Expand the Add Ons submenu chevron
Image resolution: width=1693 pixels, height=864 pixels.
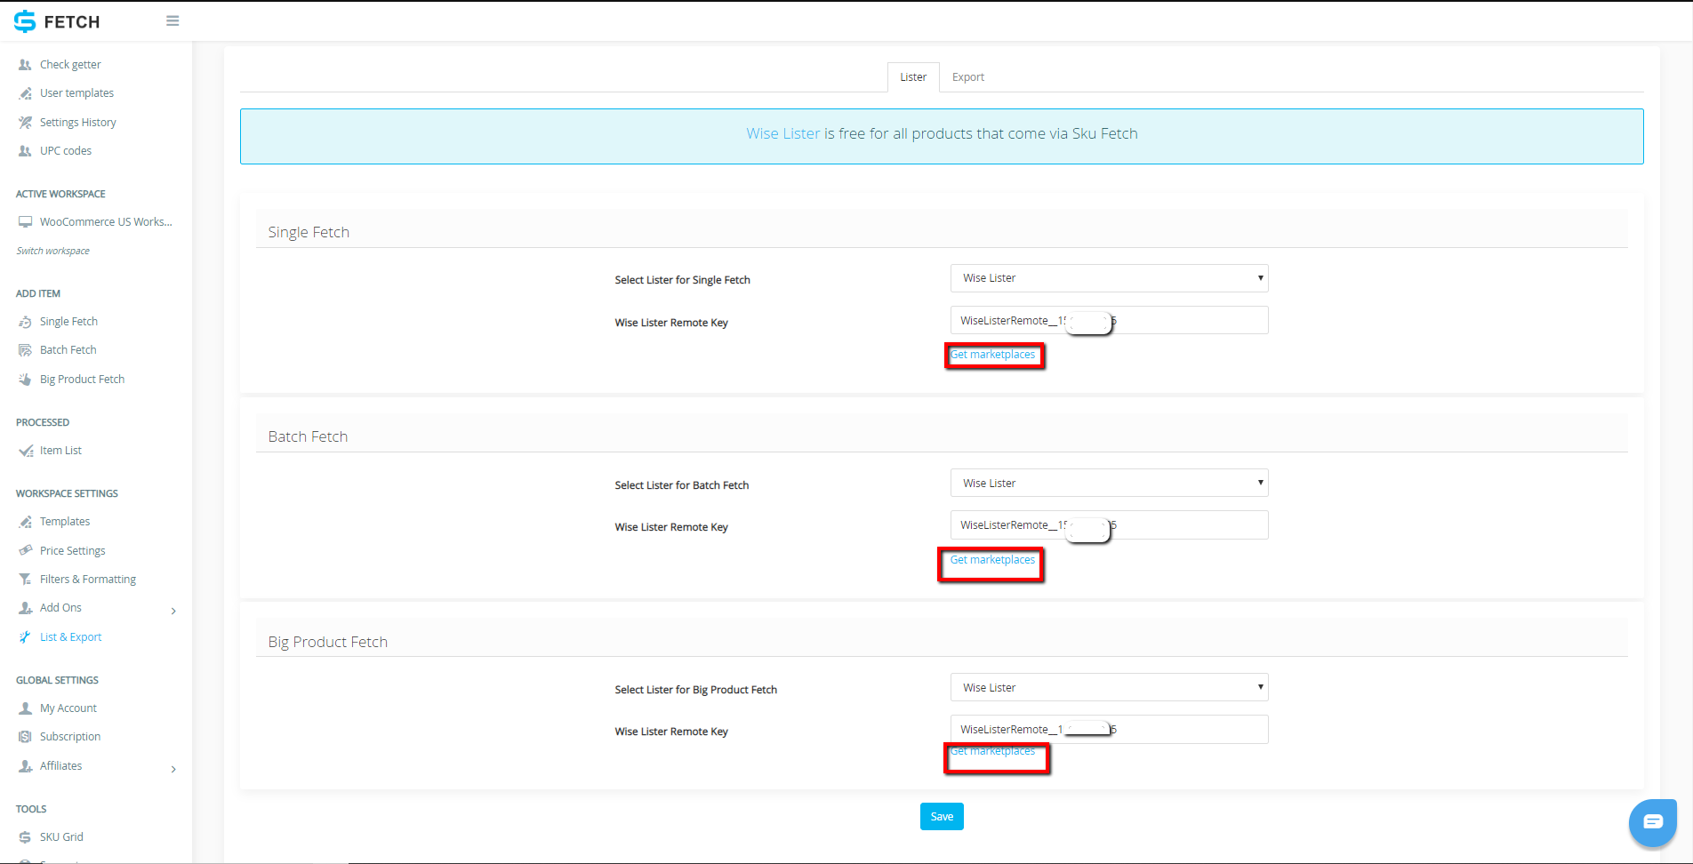click(x=173, y=611)
